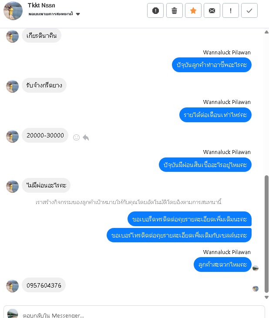Mark conversation unread with envelope icon
This screenshot has height=318, width=269.
click(x=212, y=10)
